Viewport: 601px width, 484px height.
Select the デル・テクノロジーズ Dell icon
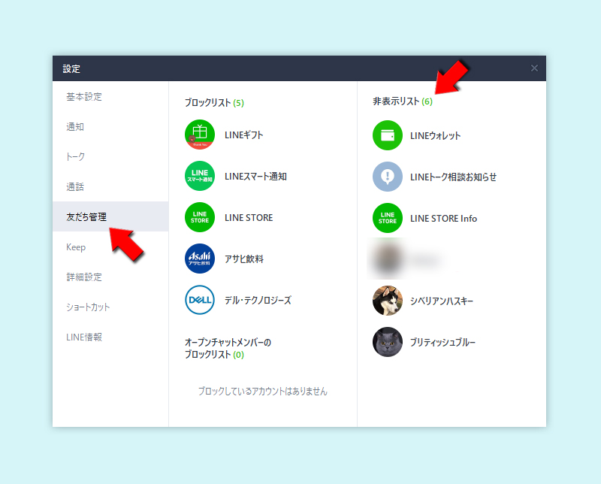[x=198, y=301]
